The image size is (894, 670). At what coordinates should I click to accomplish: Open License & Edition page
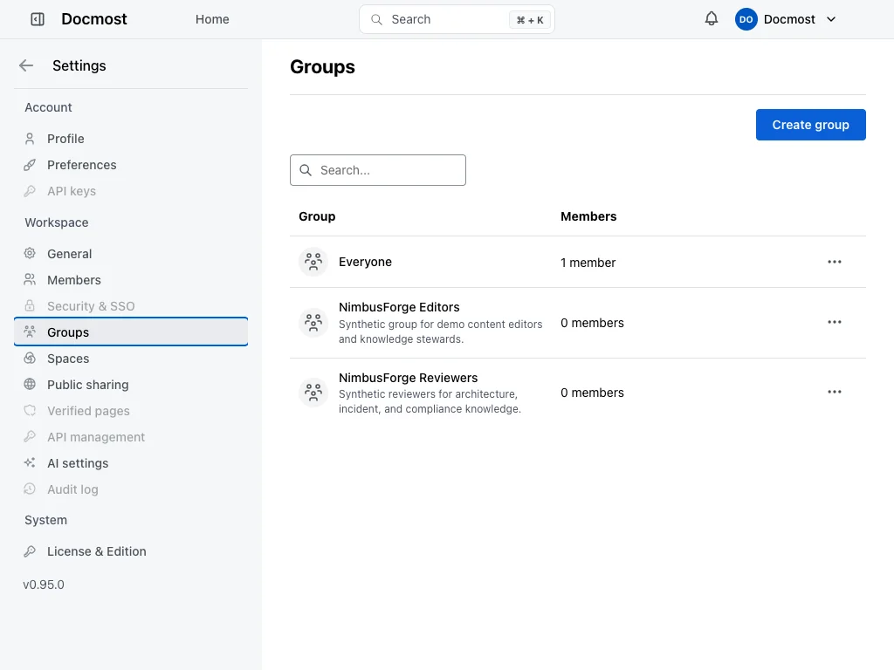(131, 551)
